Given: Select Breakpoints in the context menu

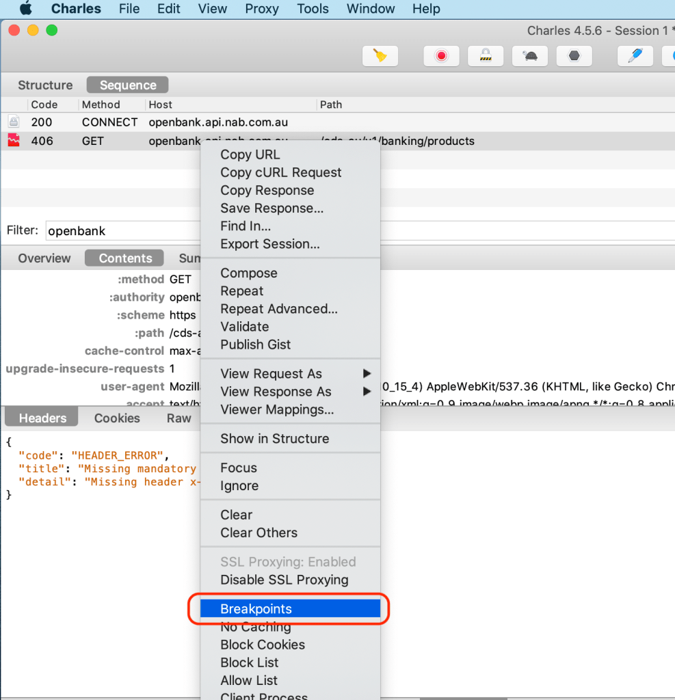Looking at the screenshot, I should point(256,609).
